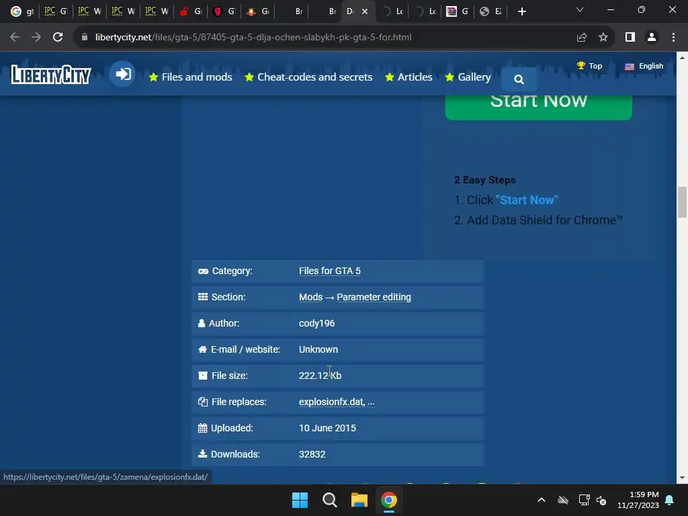Click the File replaces copy icon
This screenshot has width=688, height=516.
pyautogui.click(x=203, y=402)
